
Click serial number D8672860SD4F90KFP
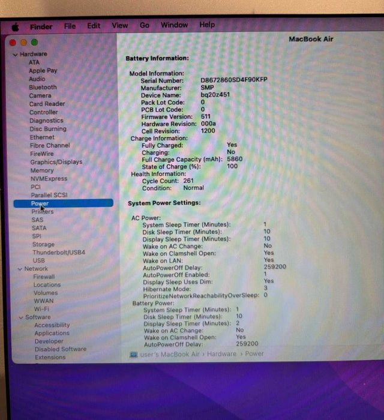234,80
